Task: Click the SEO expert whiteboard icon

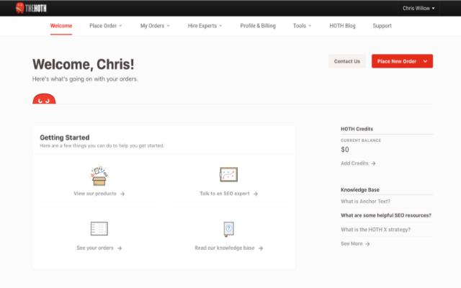Action: 228,175
